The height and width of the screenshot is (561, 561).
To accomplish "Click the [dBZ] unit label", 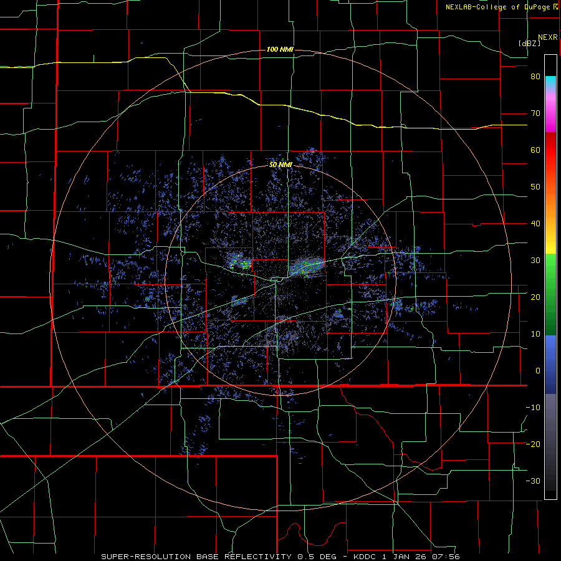I will pos(529,43).
